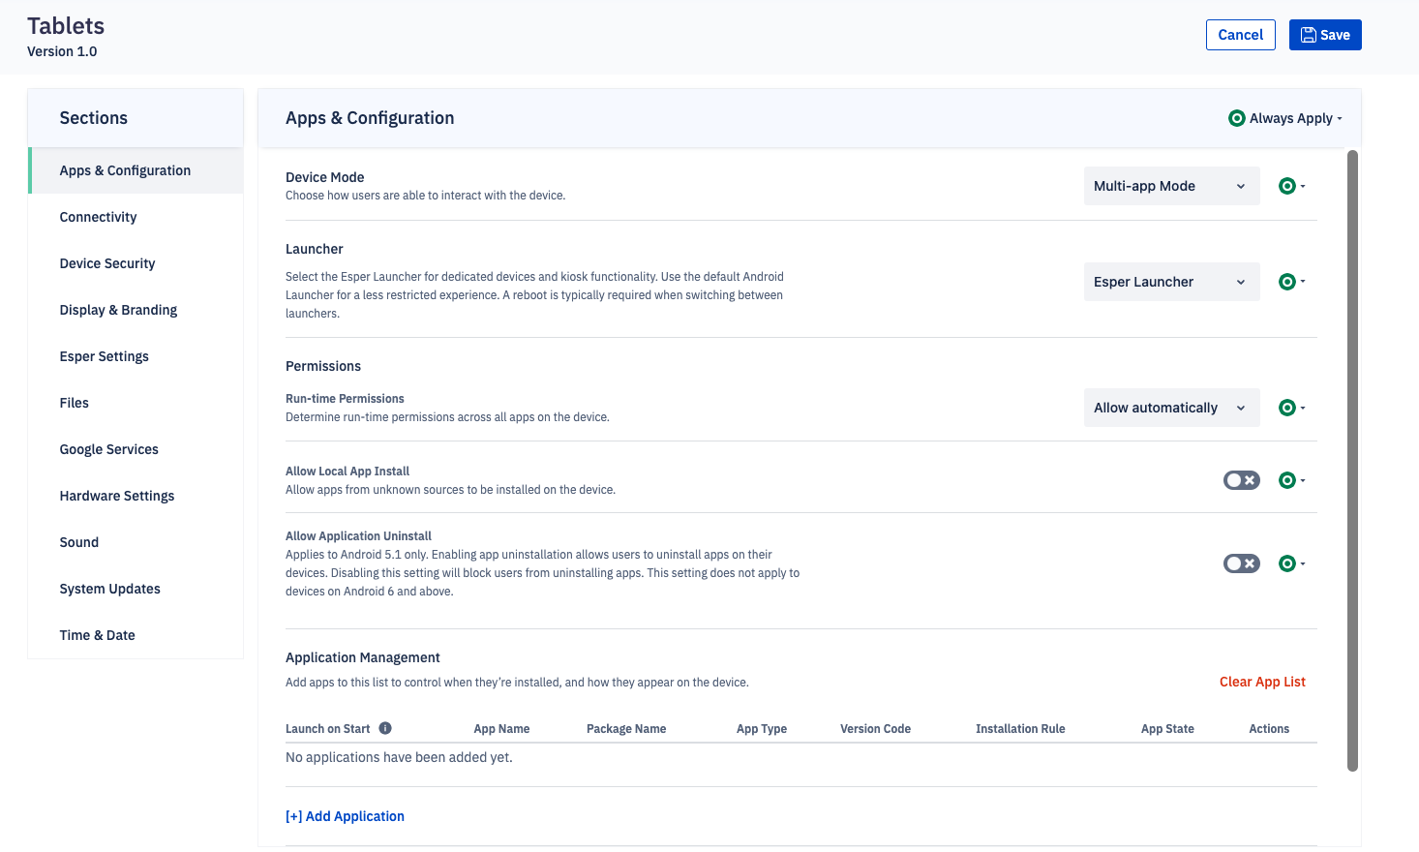Screen dimensions: 1419x852
Task: Click the Device Mode green apply-state icon
Action: (1287, 186)
